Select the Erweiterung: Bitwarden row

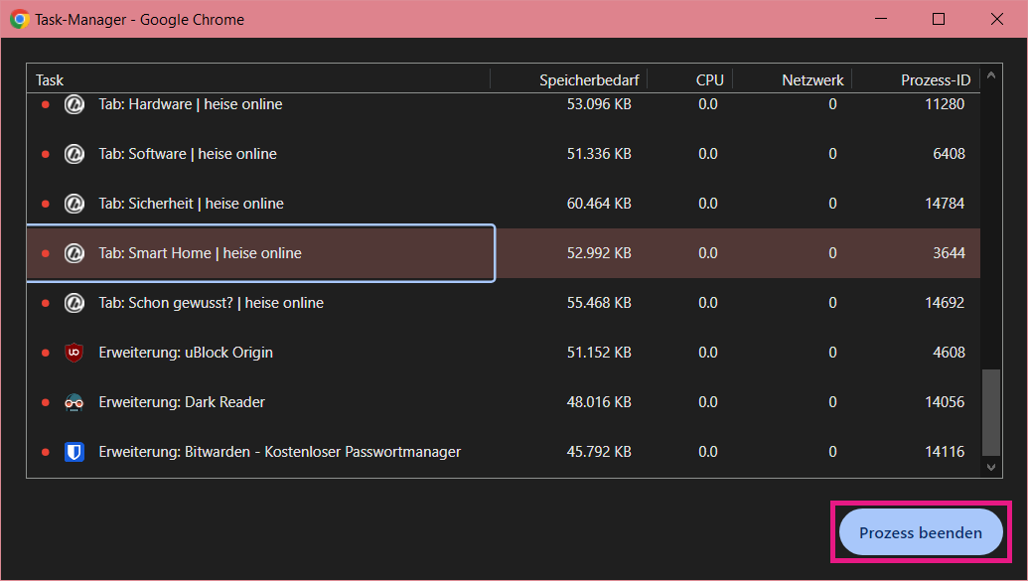click(x=279, y=452)
